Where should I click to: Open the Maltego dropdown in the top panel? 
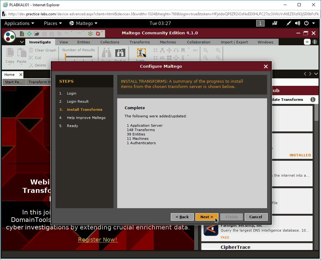tap(84, 23)
